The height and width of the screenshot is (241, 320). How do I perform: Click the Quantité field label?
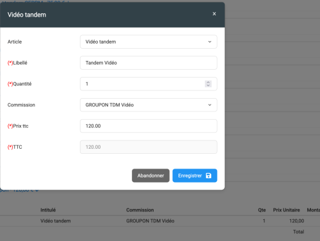tap(20, 84)
